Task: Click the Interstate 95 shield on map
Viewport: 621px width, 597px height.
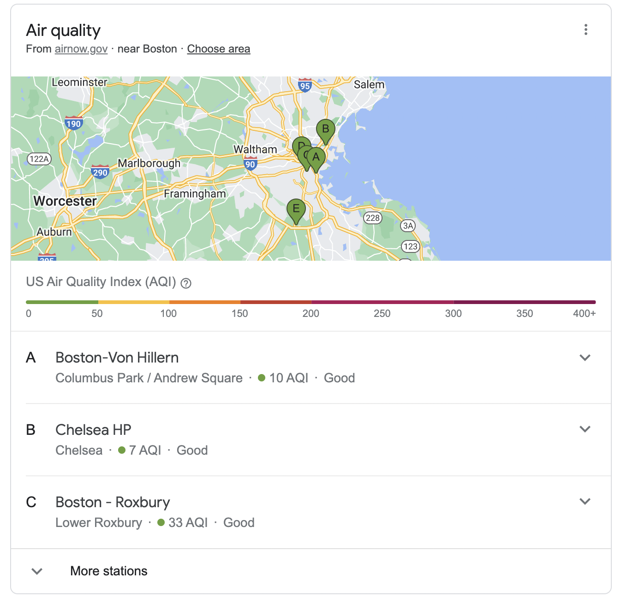Action: (x=305, y=85)
